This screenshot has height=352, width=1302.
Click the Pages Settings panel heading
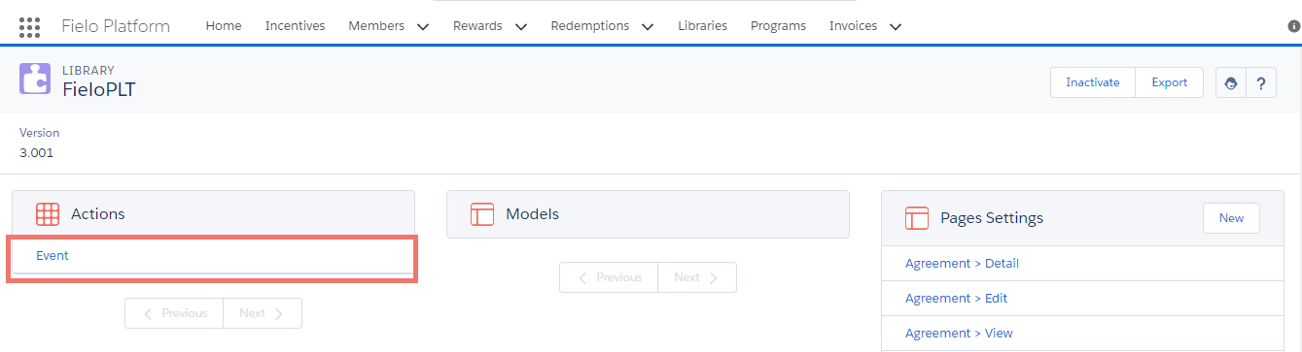coord(992,218)
